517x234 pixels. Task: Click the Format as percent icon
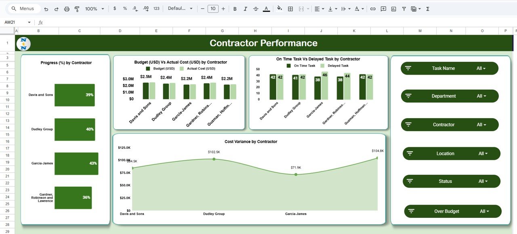124,8
